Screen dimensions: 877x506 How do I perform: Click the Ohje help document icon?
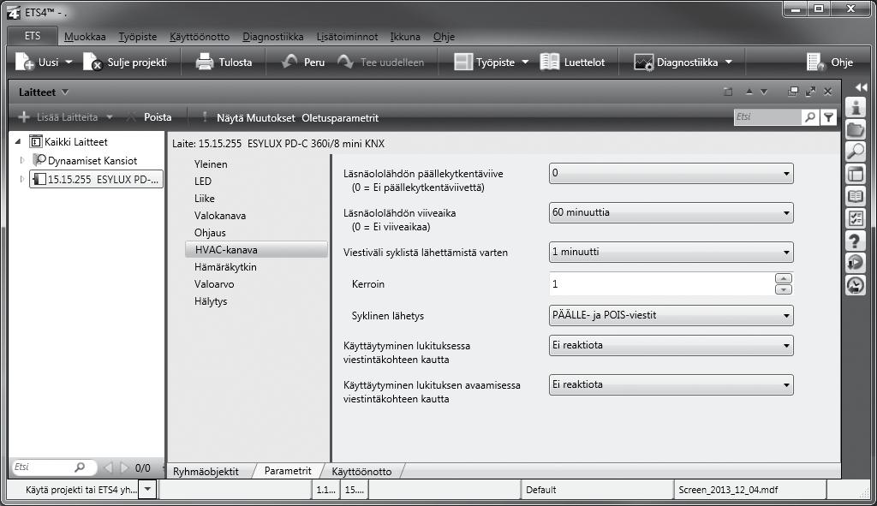pyautogui.click(x=815, y=62)
